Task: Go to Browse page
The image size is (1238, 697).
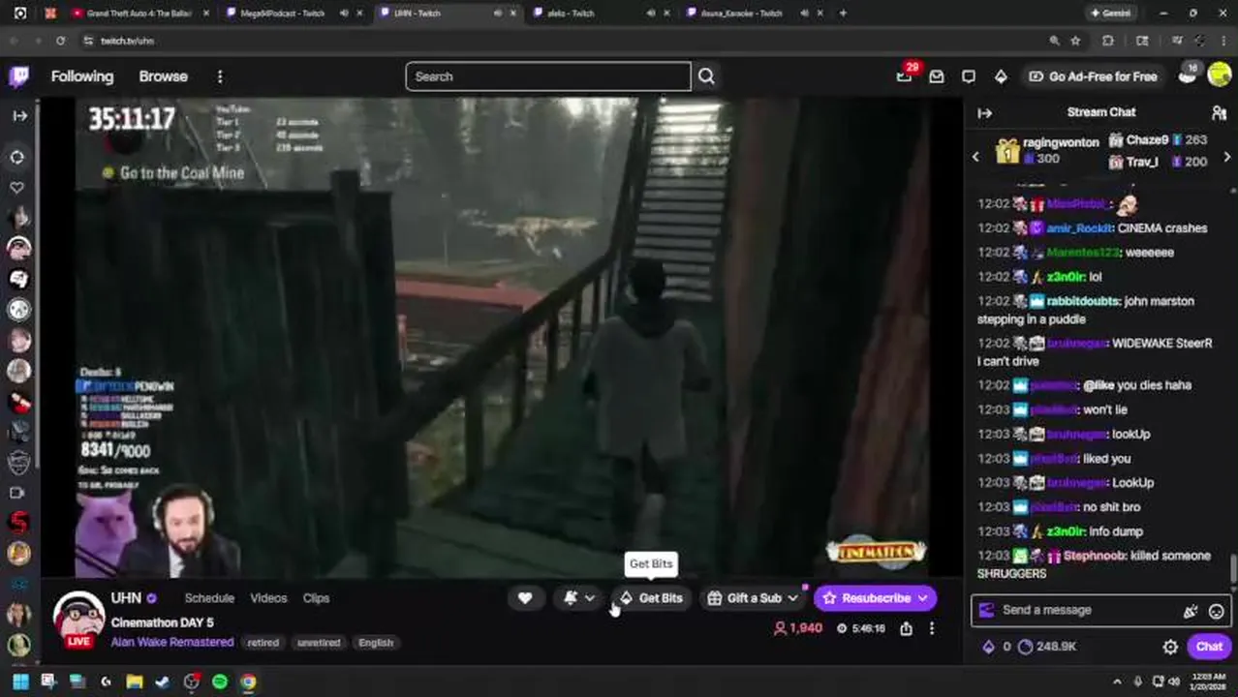Action: 163,76
